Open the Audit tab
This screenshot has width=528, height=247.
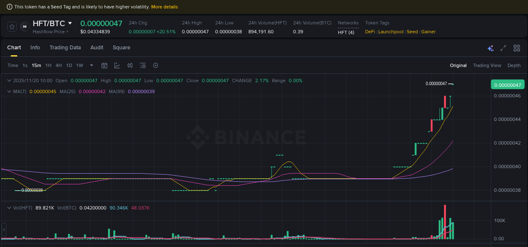97,48
